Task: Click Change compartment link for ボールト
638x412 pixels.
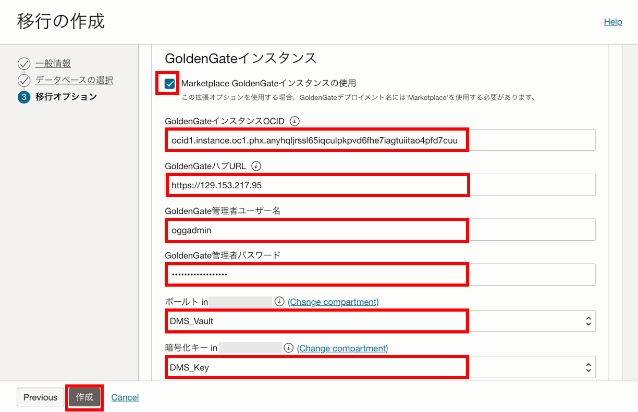Action: (x=333, y=302)
